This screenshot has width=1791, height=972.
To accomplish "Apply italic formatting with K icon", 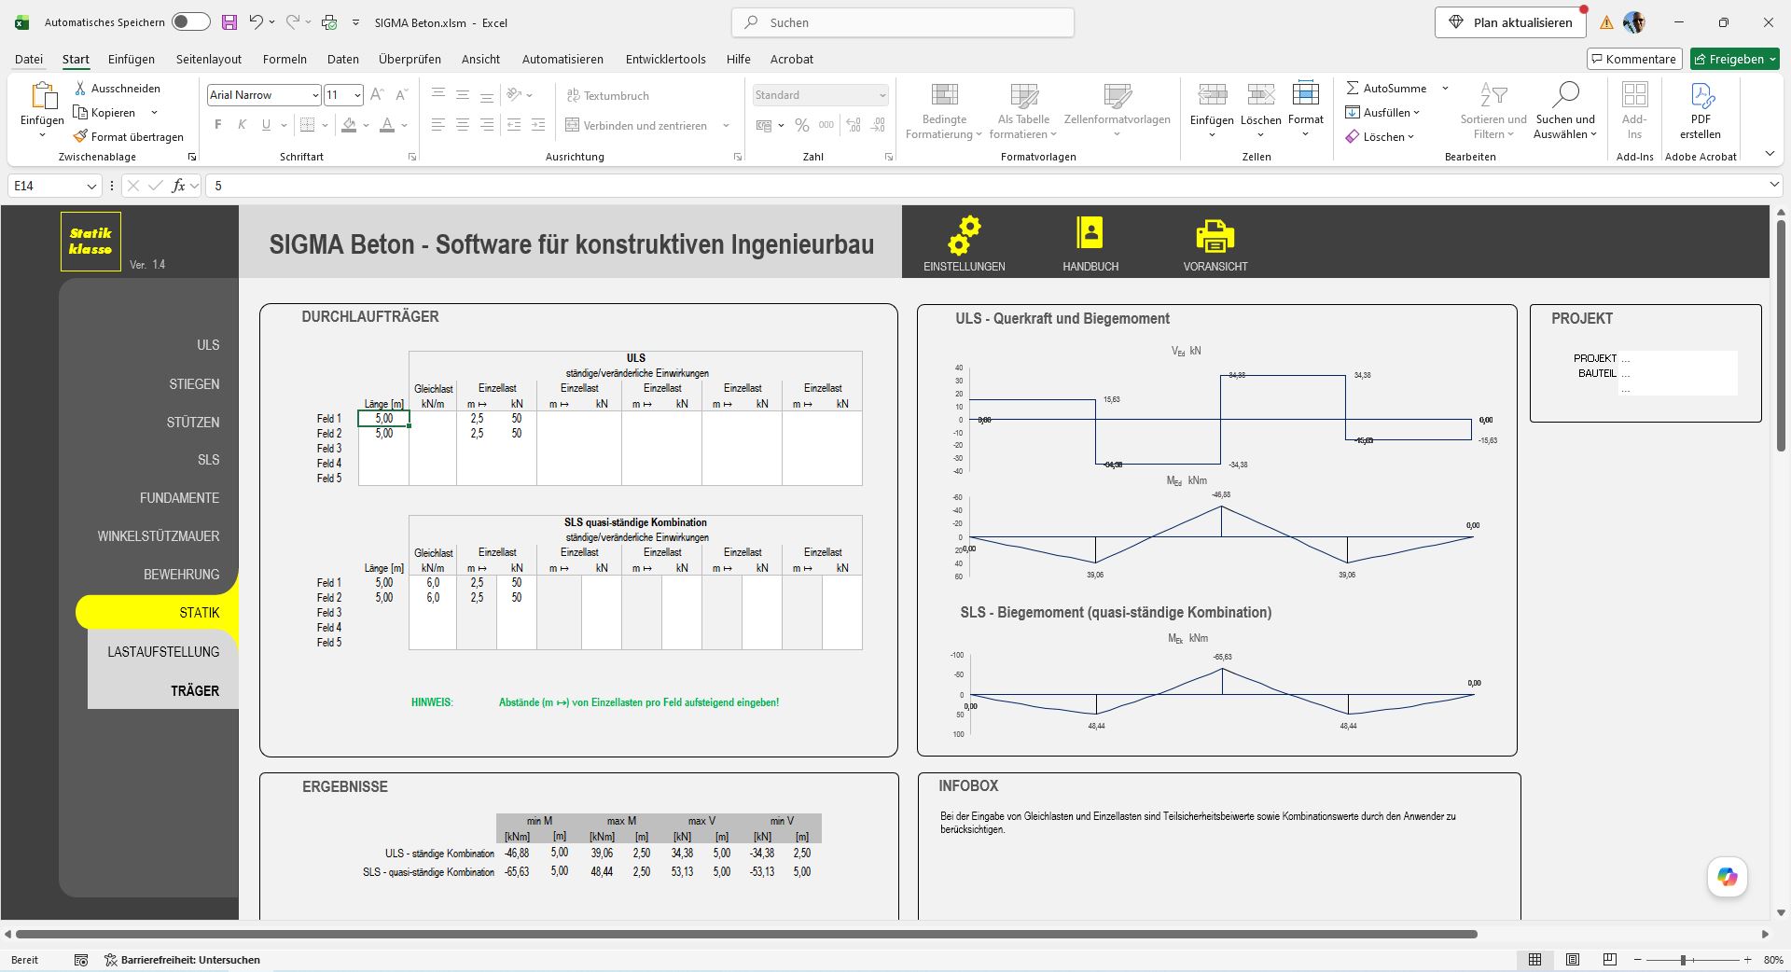I will point(243,125).
